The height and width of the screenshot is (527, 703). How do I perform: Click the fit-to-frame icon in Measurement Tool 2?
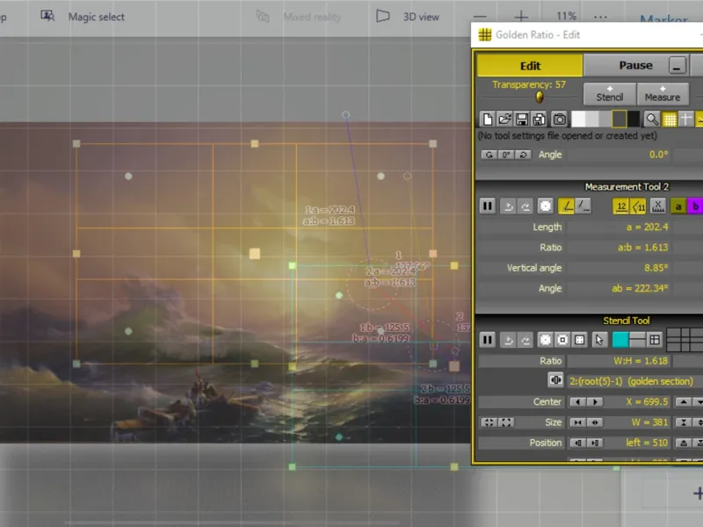click(545, 206)
